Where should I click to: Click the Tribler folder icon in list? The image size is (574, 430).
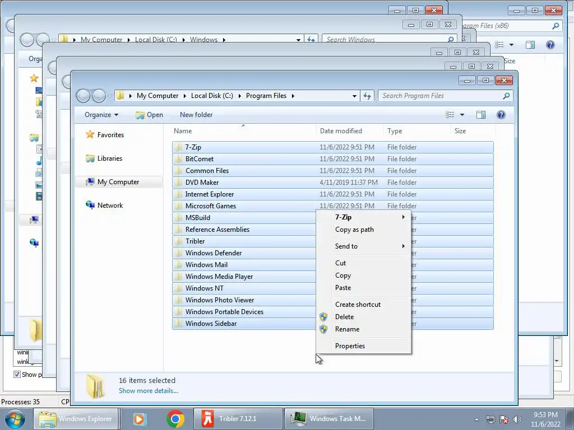(x=178, y=241)
